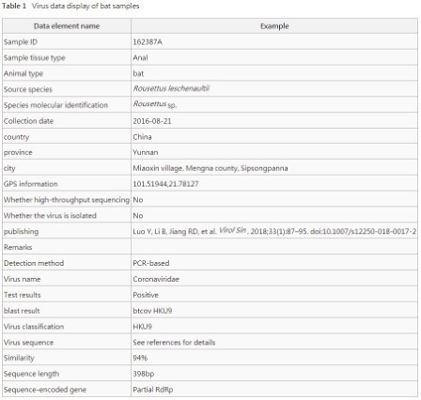Select the empty Remarks value cell
This screenshot has height=400, width=421.
point(274,247)
